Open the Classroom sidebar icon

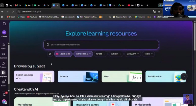click(3, 54)
